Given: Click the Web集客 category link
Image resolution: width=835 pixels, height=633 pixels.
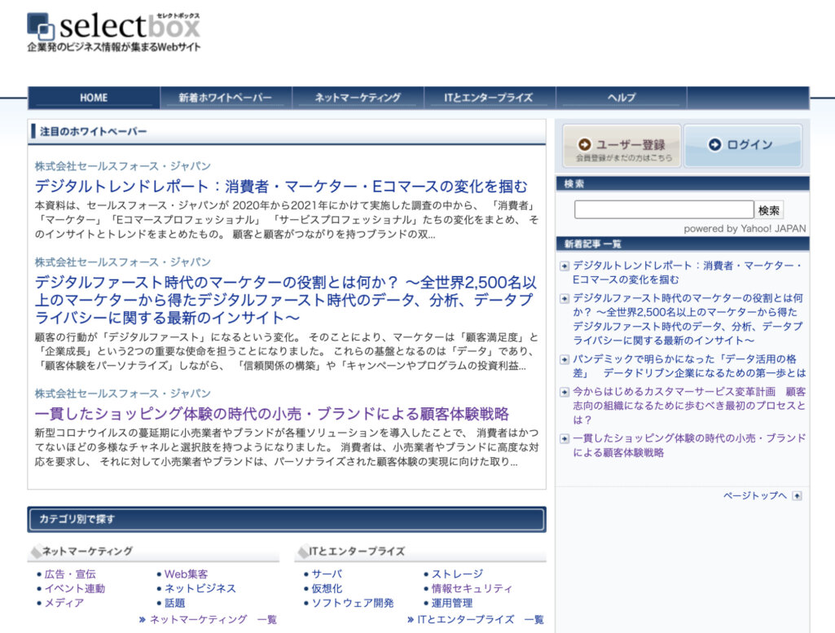Looking at the screenshot, I should click(x=184, y=573).
